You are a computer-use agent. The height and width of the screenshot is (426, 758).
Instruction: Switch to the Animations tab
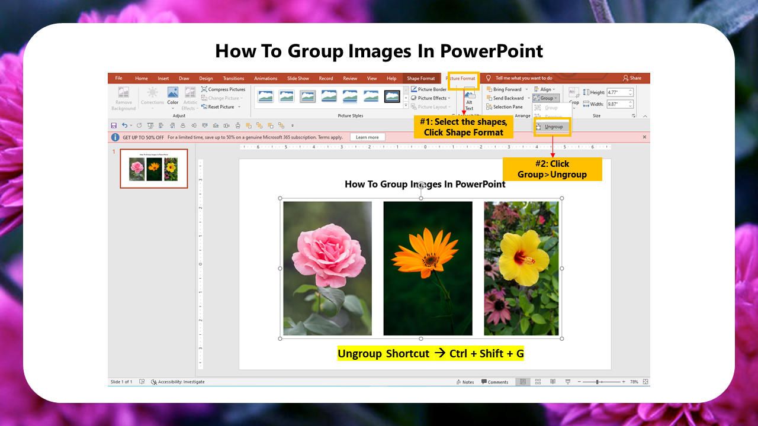click(x=266, y=78)
